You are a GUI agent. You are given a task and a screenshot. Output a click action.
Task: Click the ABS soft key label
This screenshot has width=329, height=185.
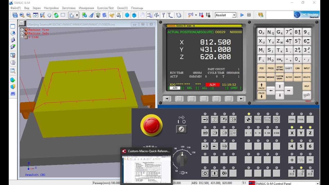(175, 88)
